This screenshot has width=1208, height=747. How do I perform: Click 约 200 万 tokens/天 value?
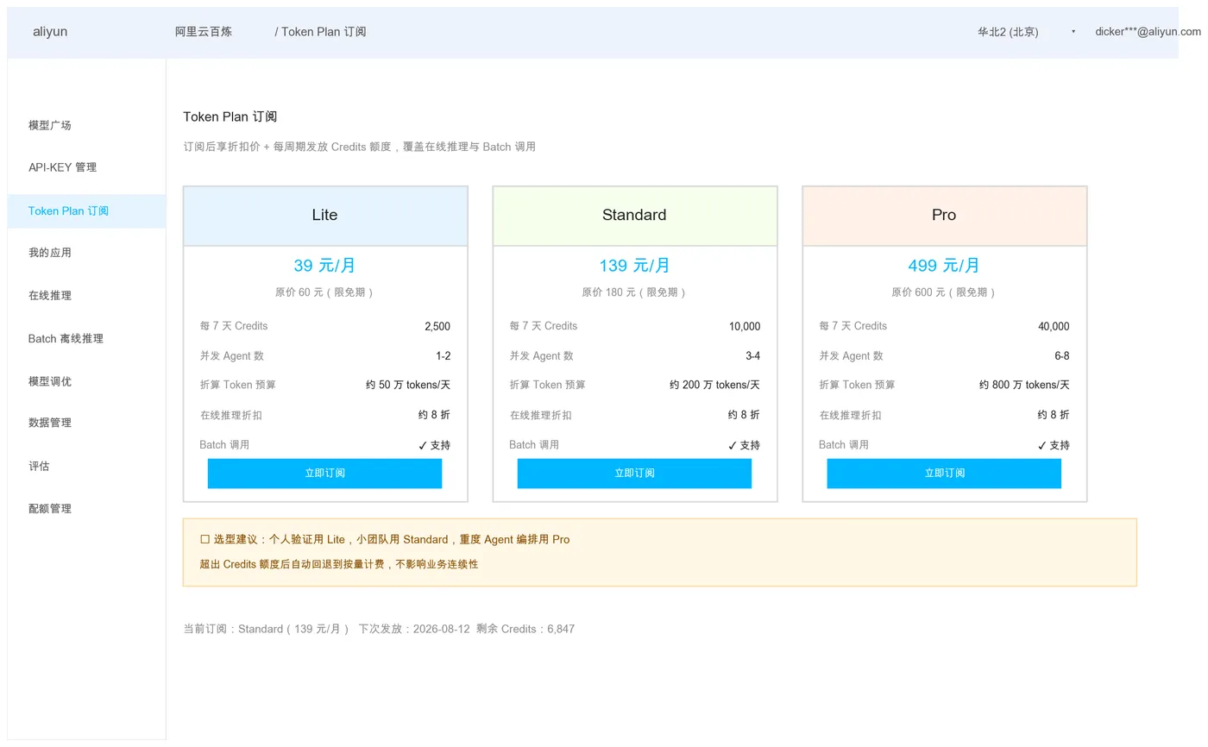click(x=714, y=386)
